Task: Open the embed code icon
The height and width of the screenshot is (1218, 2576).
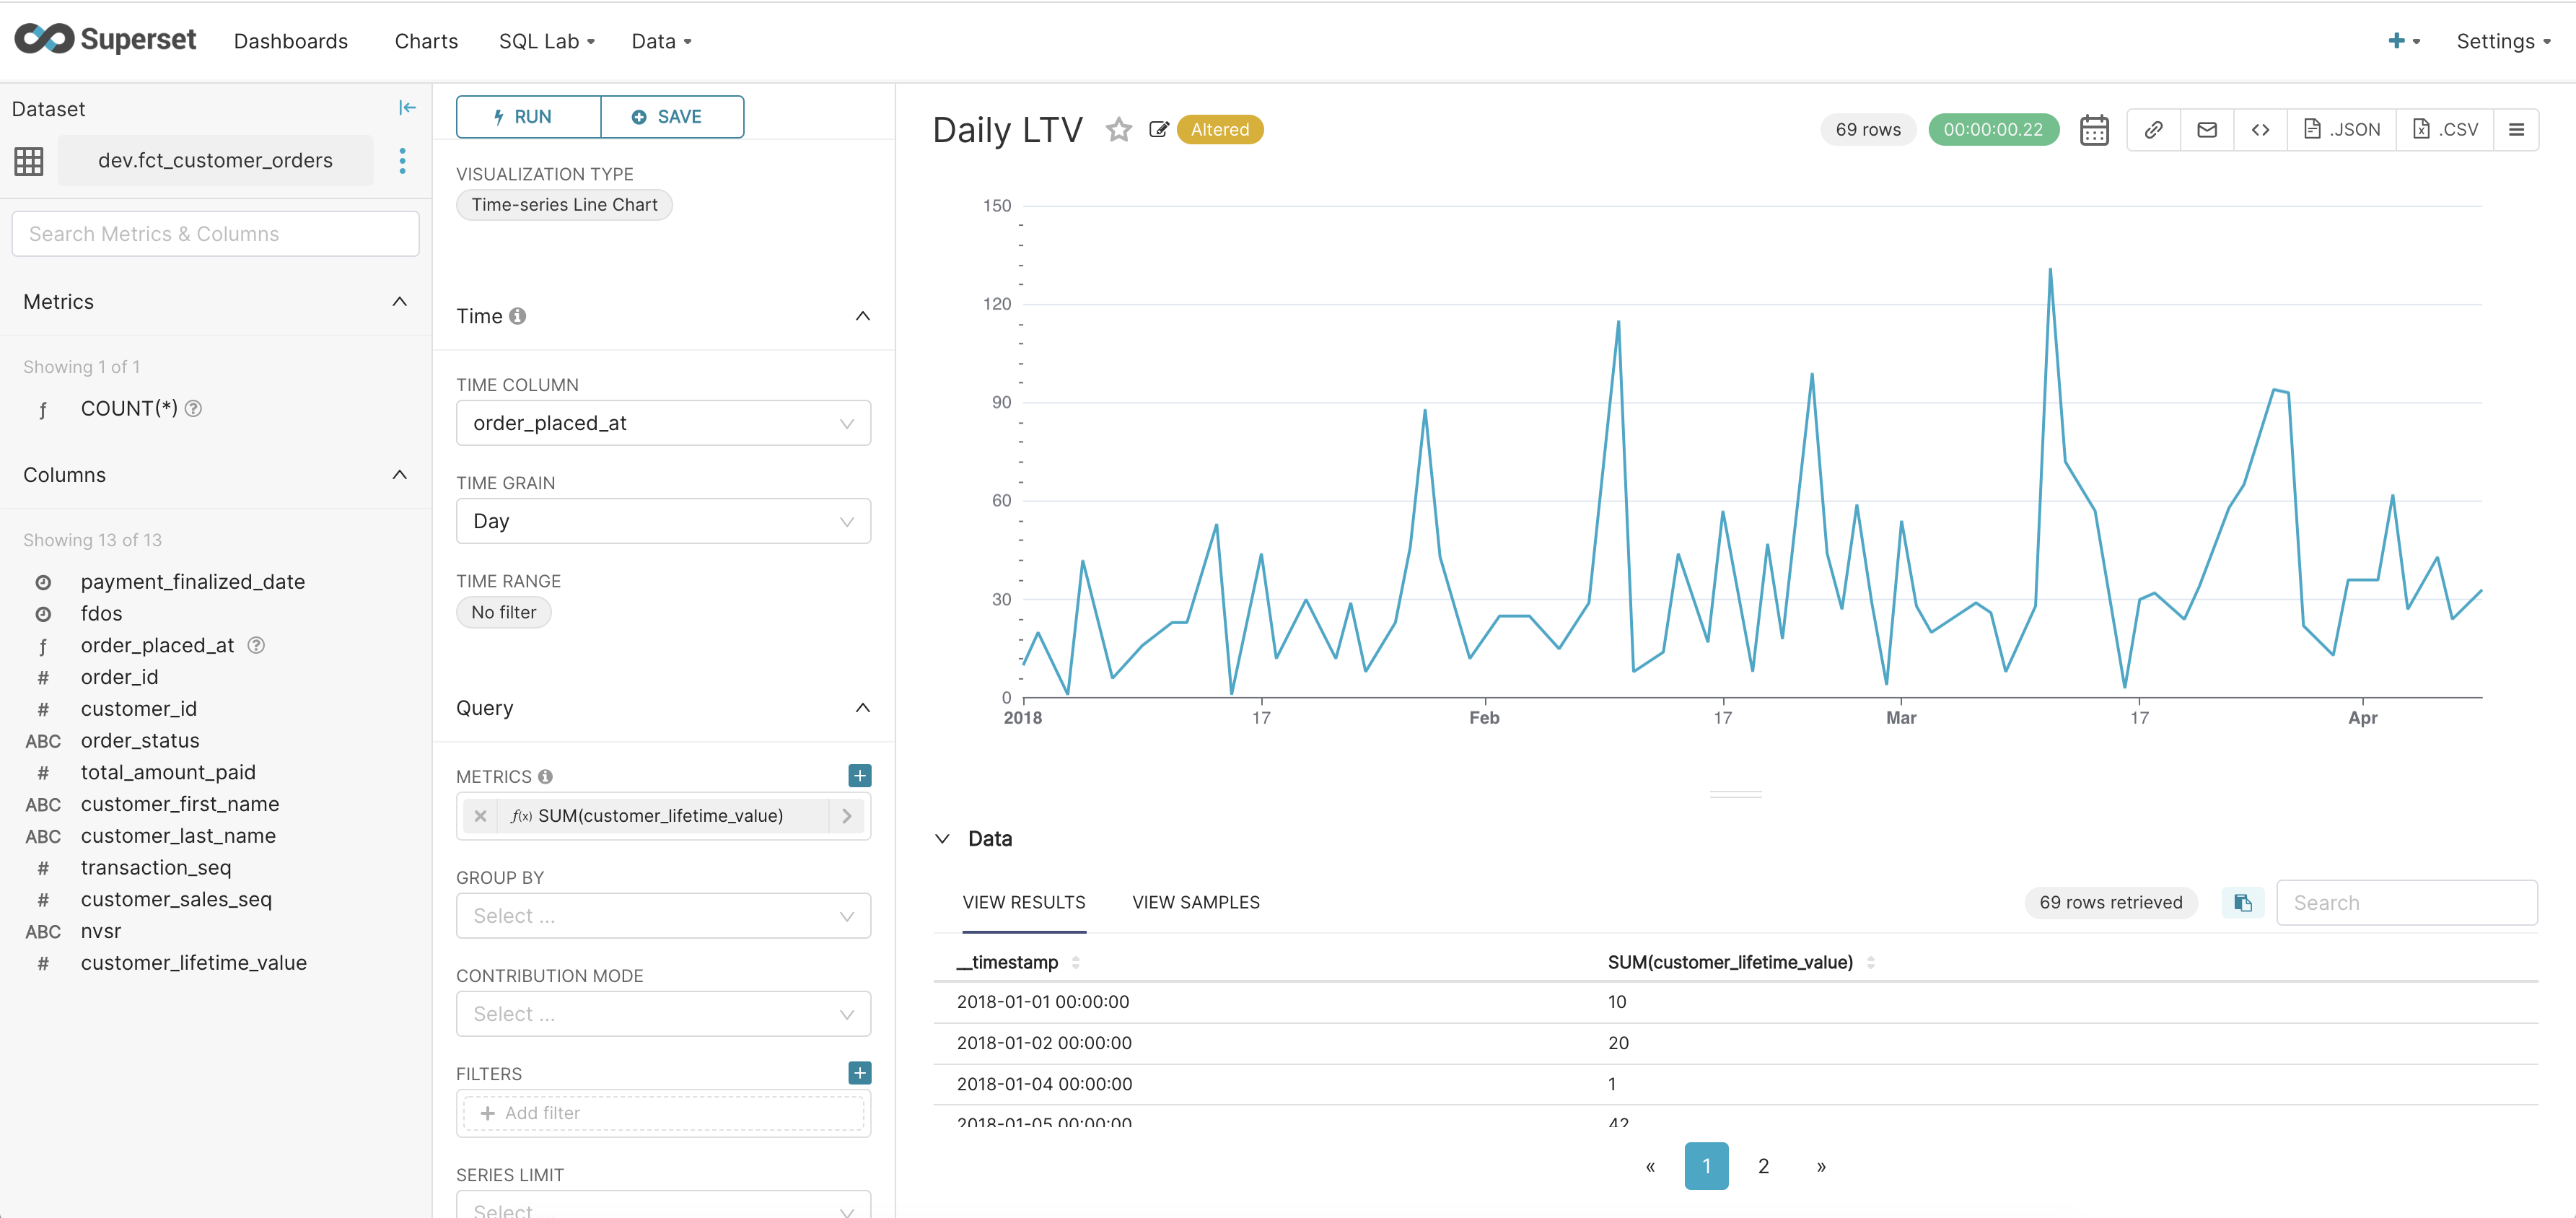Action: click(2260, 130)
